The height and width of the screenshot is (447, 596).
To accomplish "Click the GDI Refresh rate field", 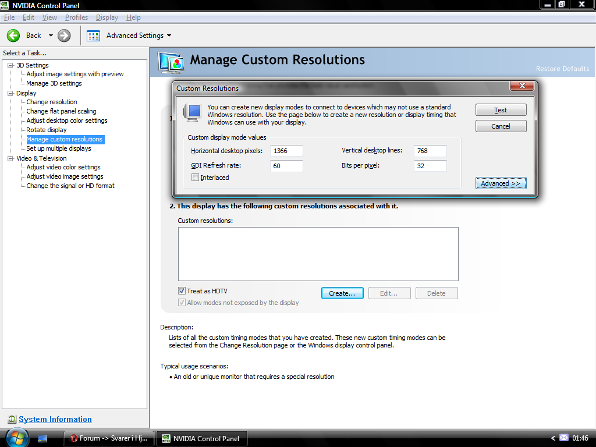I will pyautogui.click(x=286, y=166).
